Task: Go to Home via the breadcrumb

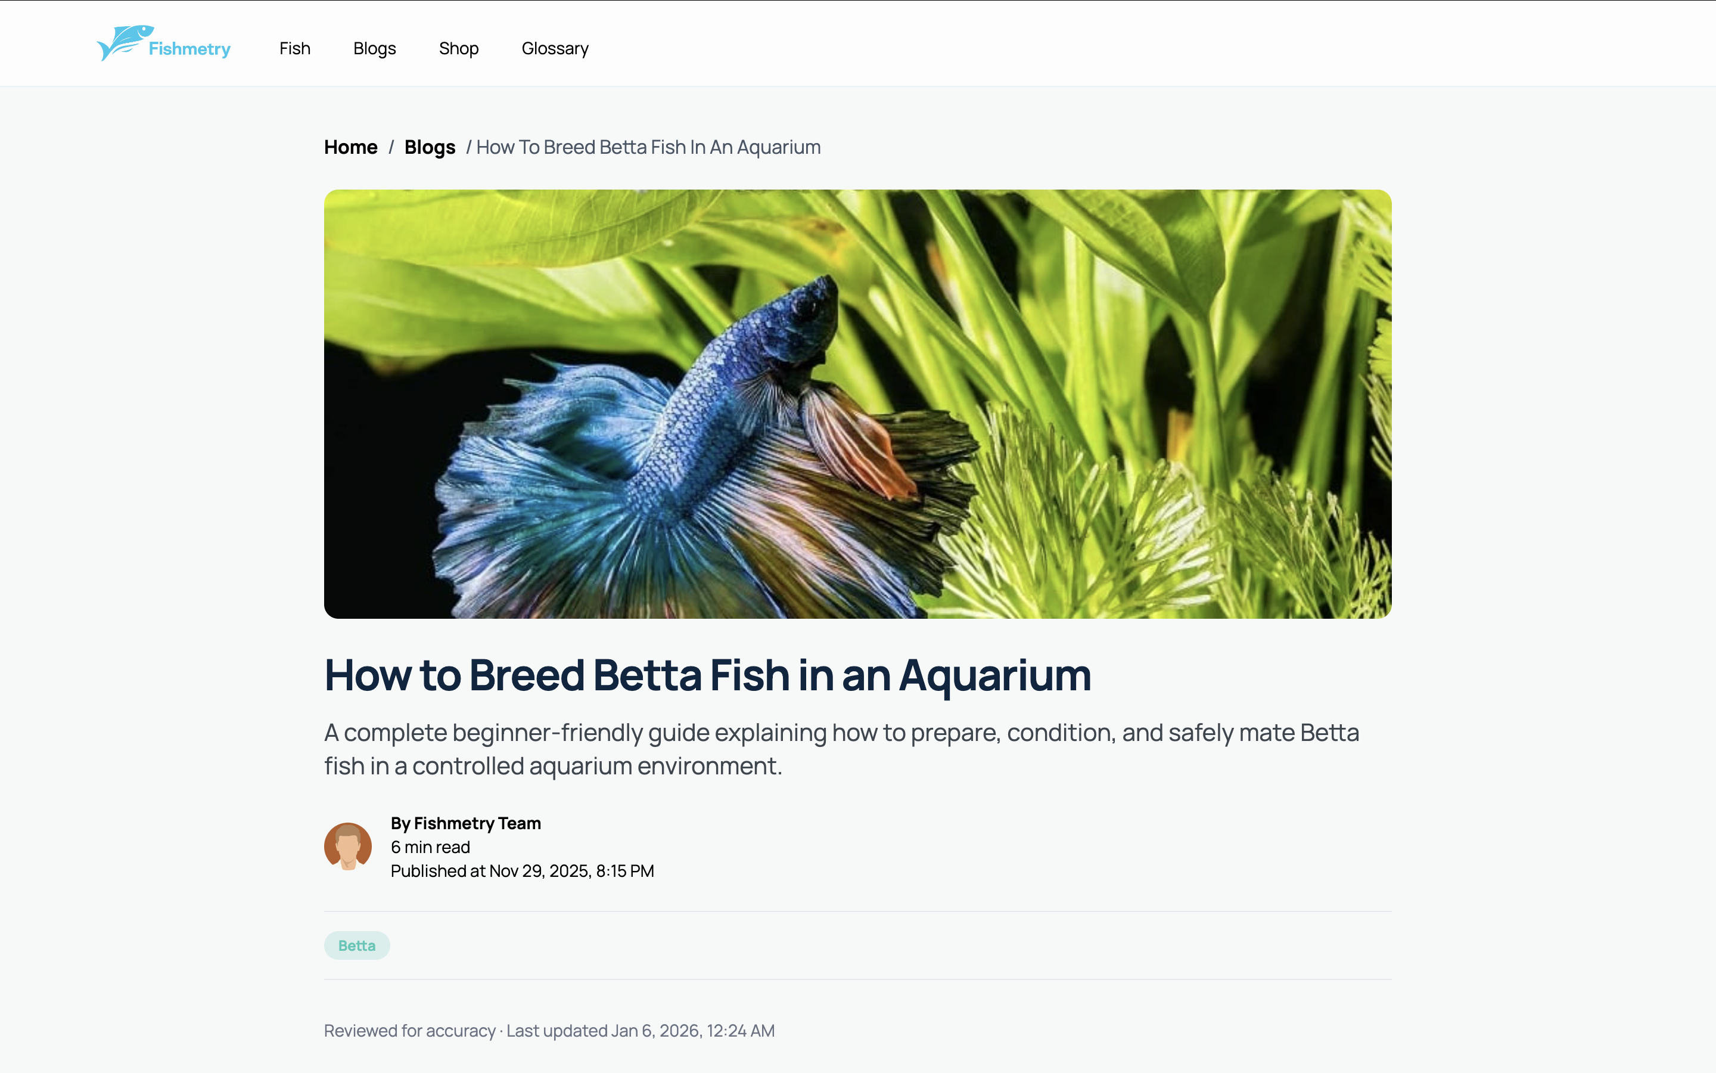Action: [x=350, y=147]
